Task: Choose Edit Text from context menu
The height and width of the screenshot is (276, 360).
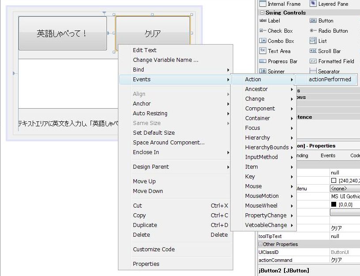Action: tap(144, 50)
